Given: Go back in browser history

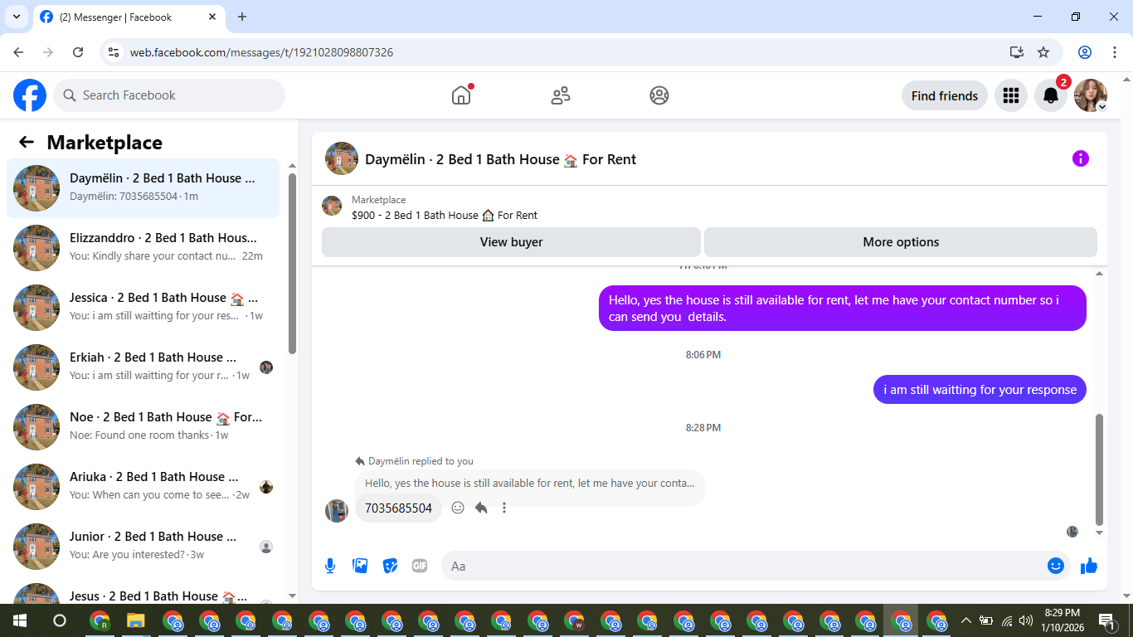Looking at the screenshot, I should 18,52.
